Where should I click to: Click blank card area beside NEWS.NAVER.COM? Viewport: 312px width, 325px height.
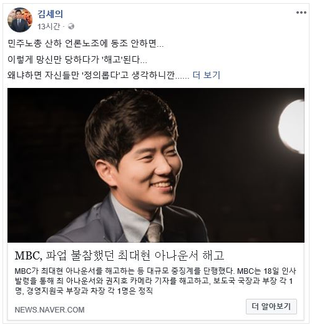coord(164,310)
